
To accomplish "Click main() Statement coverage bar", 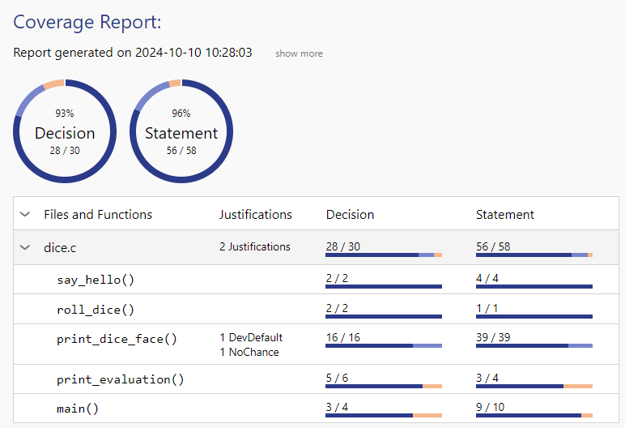I will click(x=534, y=415).
